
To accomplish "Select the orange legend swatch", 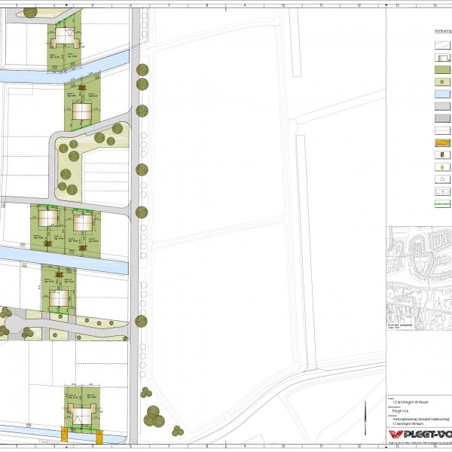I will (x=442, y=142).
